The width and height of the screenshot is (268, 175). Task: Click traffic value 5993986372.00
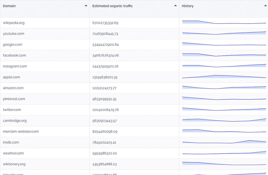point(105,153)
